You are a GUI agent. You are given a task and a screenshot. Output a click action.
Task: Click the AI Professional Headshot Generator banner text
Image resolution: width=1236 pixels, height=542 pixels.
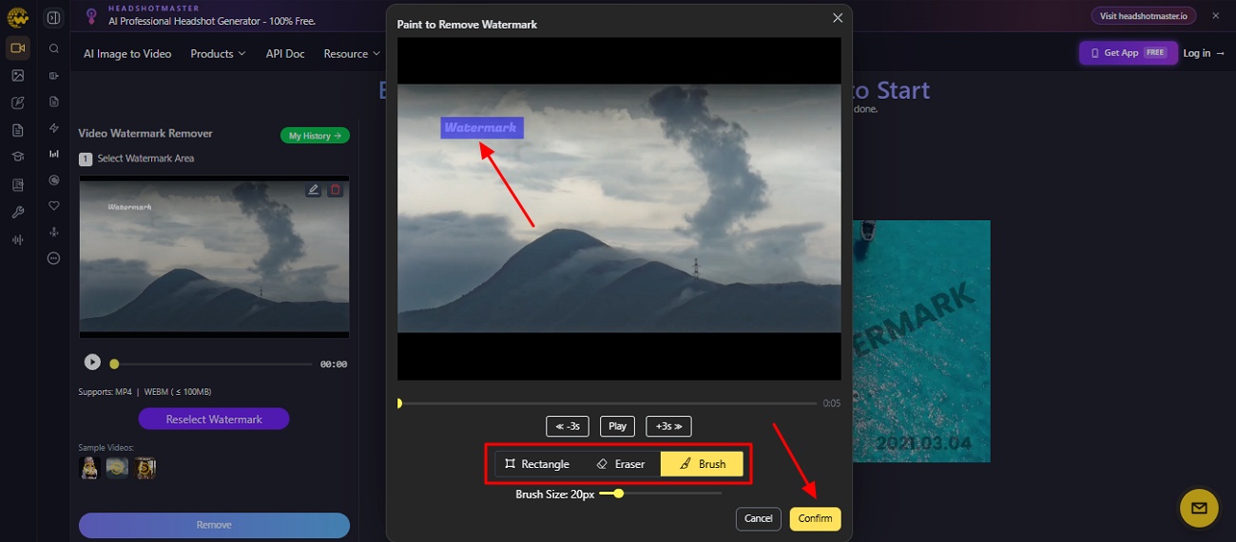(x=212, y=21)
